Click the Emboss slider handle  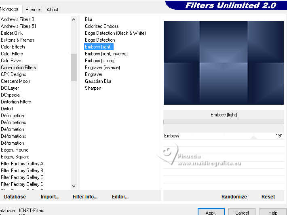tap(253, 137)
